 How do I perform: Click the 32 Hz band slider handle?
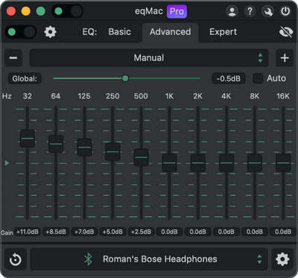pos(28,139)
